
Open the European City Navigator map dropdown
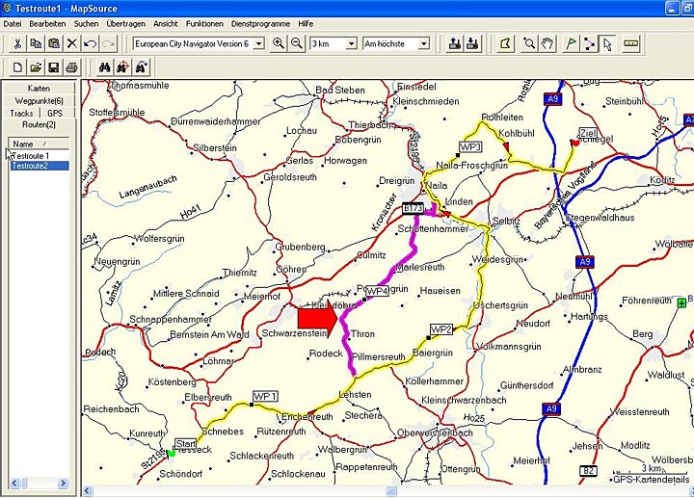pyautogui.click(x=257, y=44)
